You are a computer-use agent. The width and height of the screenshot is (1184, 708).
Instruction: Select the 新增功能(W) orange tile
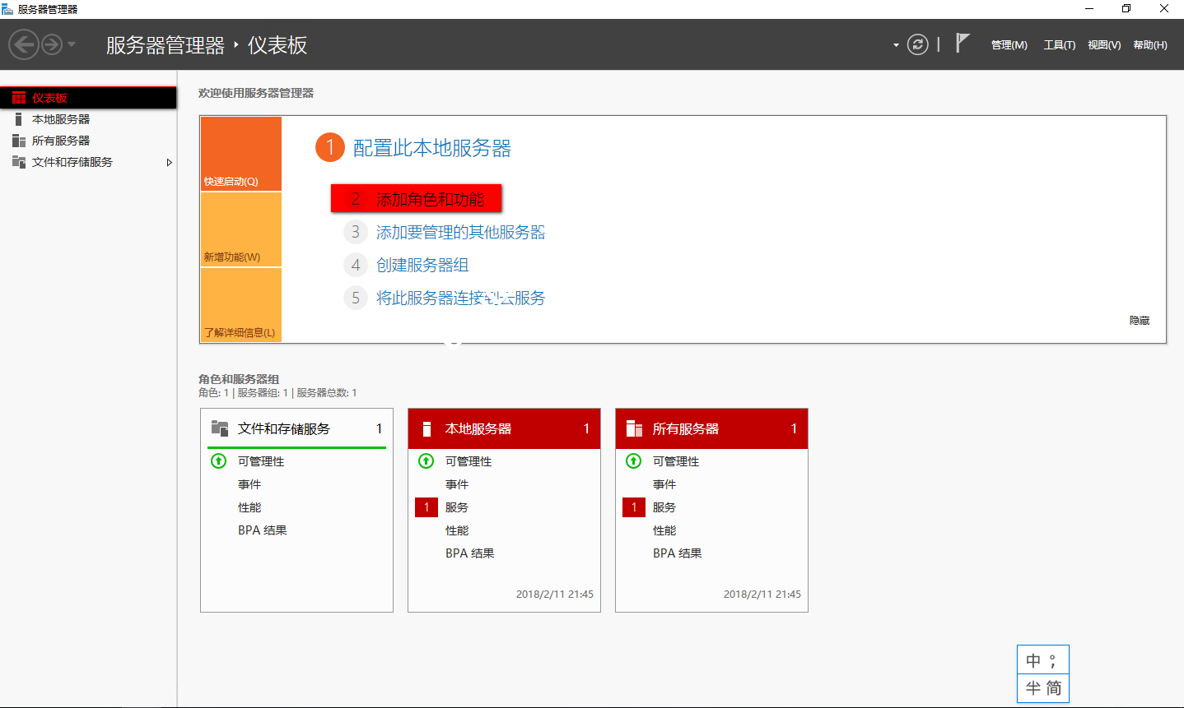coord(241,230)
